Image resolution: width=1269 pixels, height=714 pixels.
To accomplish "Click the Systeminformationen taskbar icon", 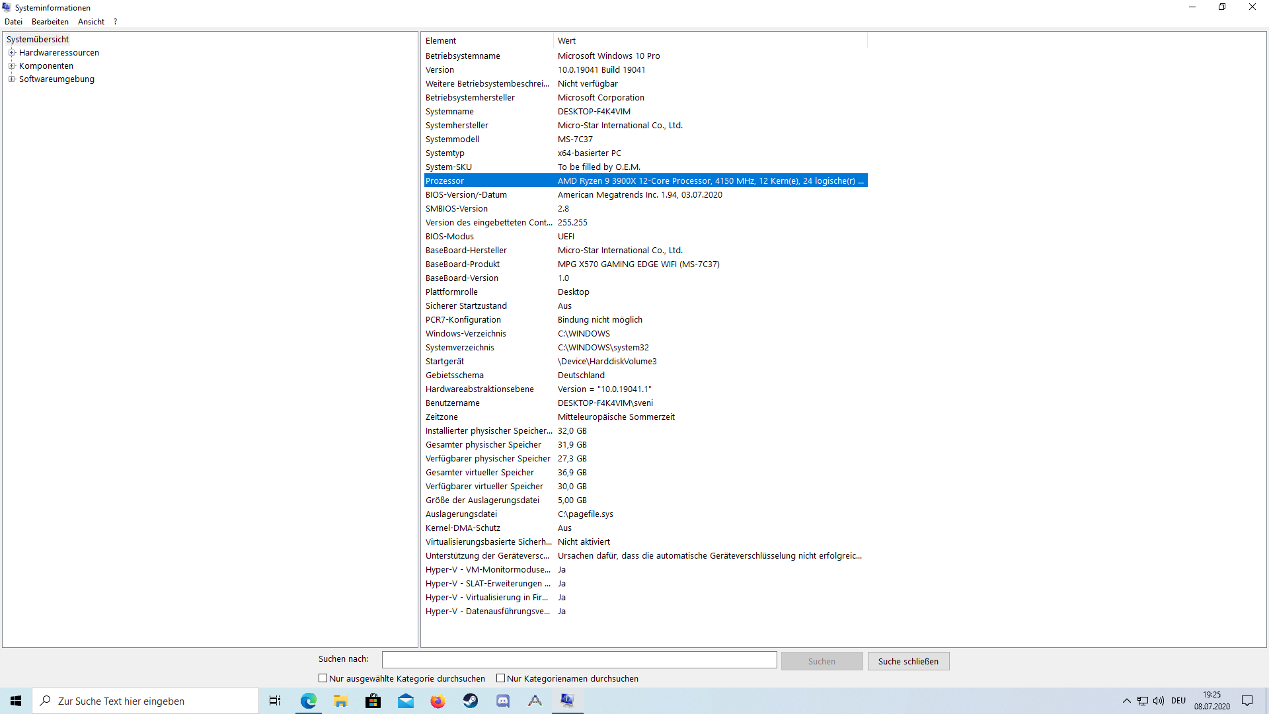I will click(x=567, y=701).
